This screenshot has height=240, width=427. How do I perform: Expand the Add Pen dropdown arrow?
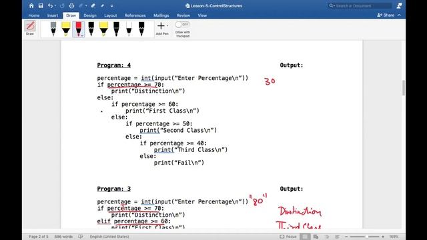(x=167, y=26)
